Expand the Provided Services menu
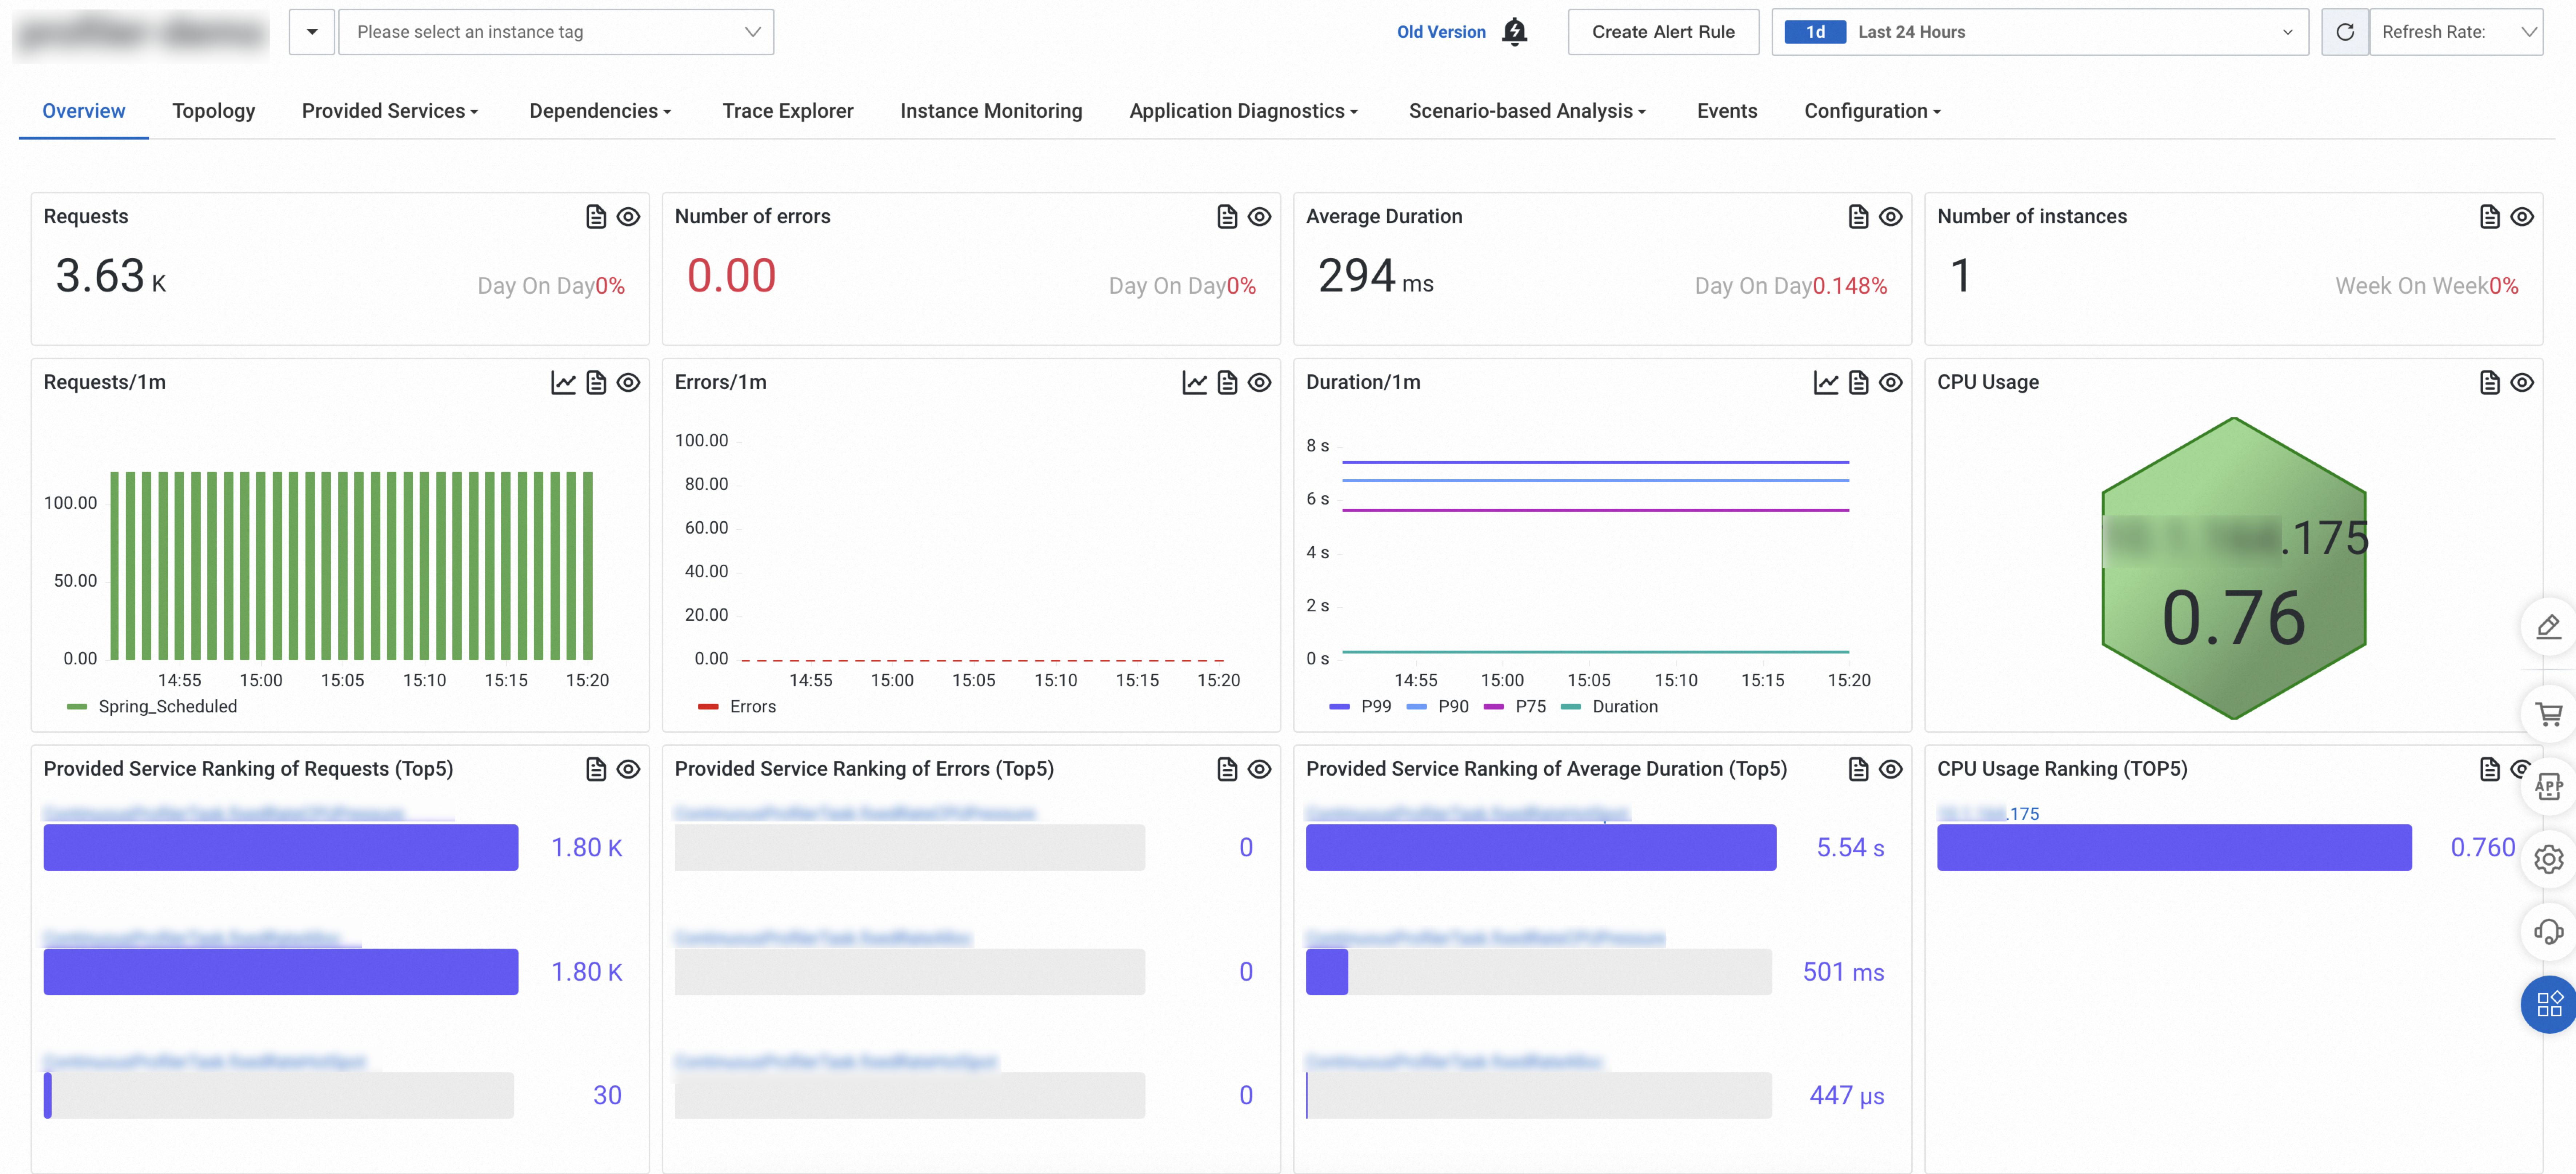Screen dimensions: 2576x1174 tap(390, 111)
